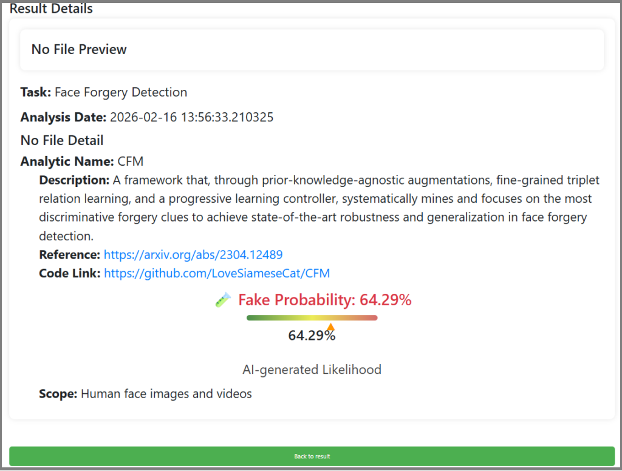This screenshot has height=471, width=622.
Task: Click the bold Code Link: label
Action: point(69,273)
